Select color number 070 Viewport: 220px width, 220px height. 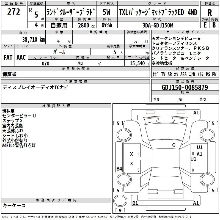(45, 64)
